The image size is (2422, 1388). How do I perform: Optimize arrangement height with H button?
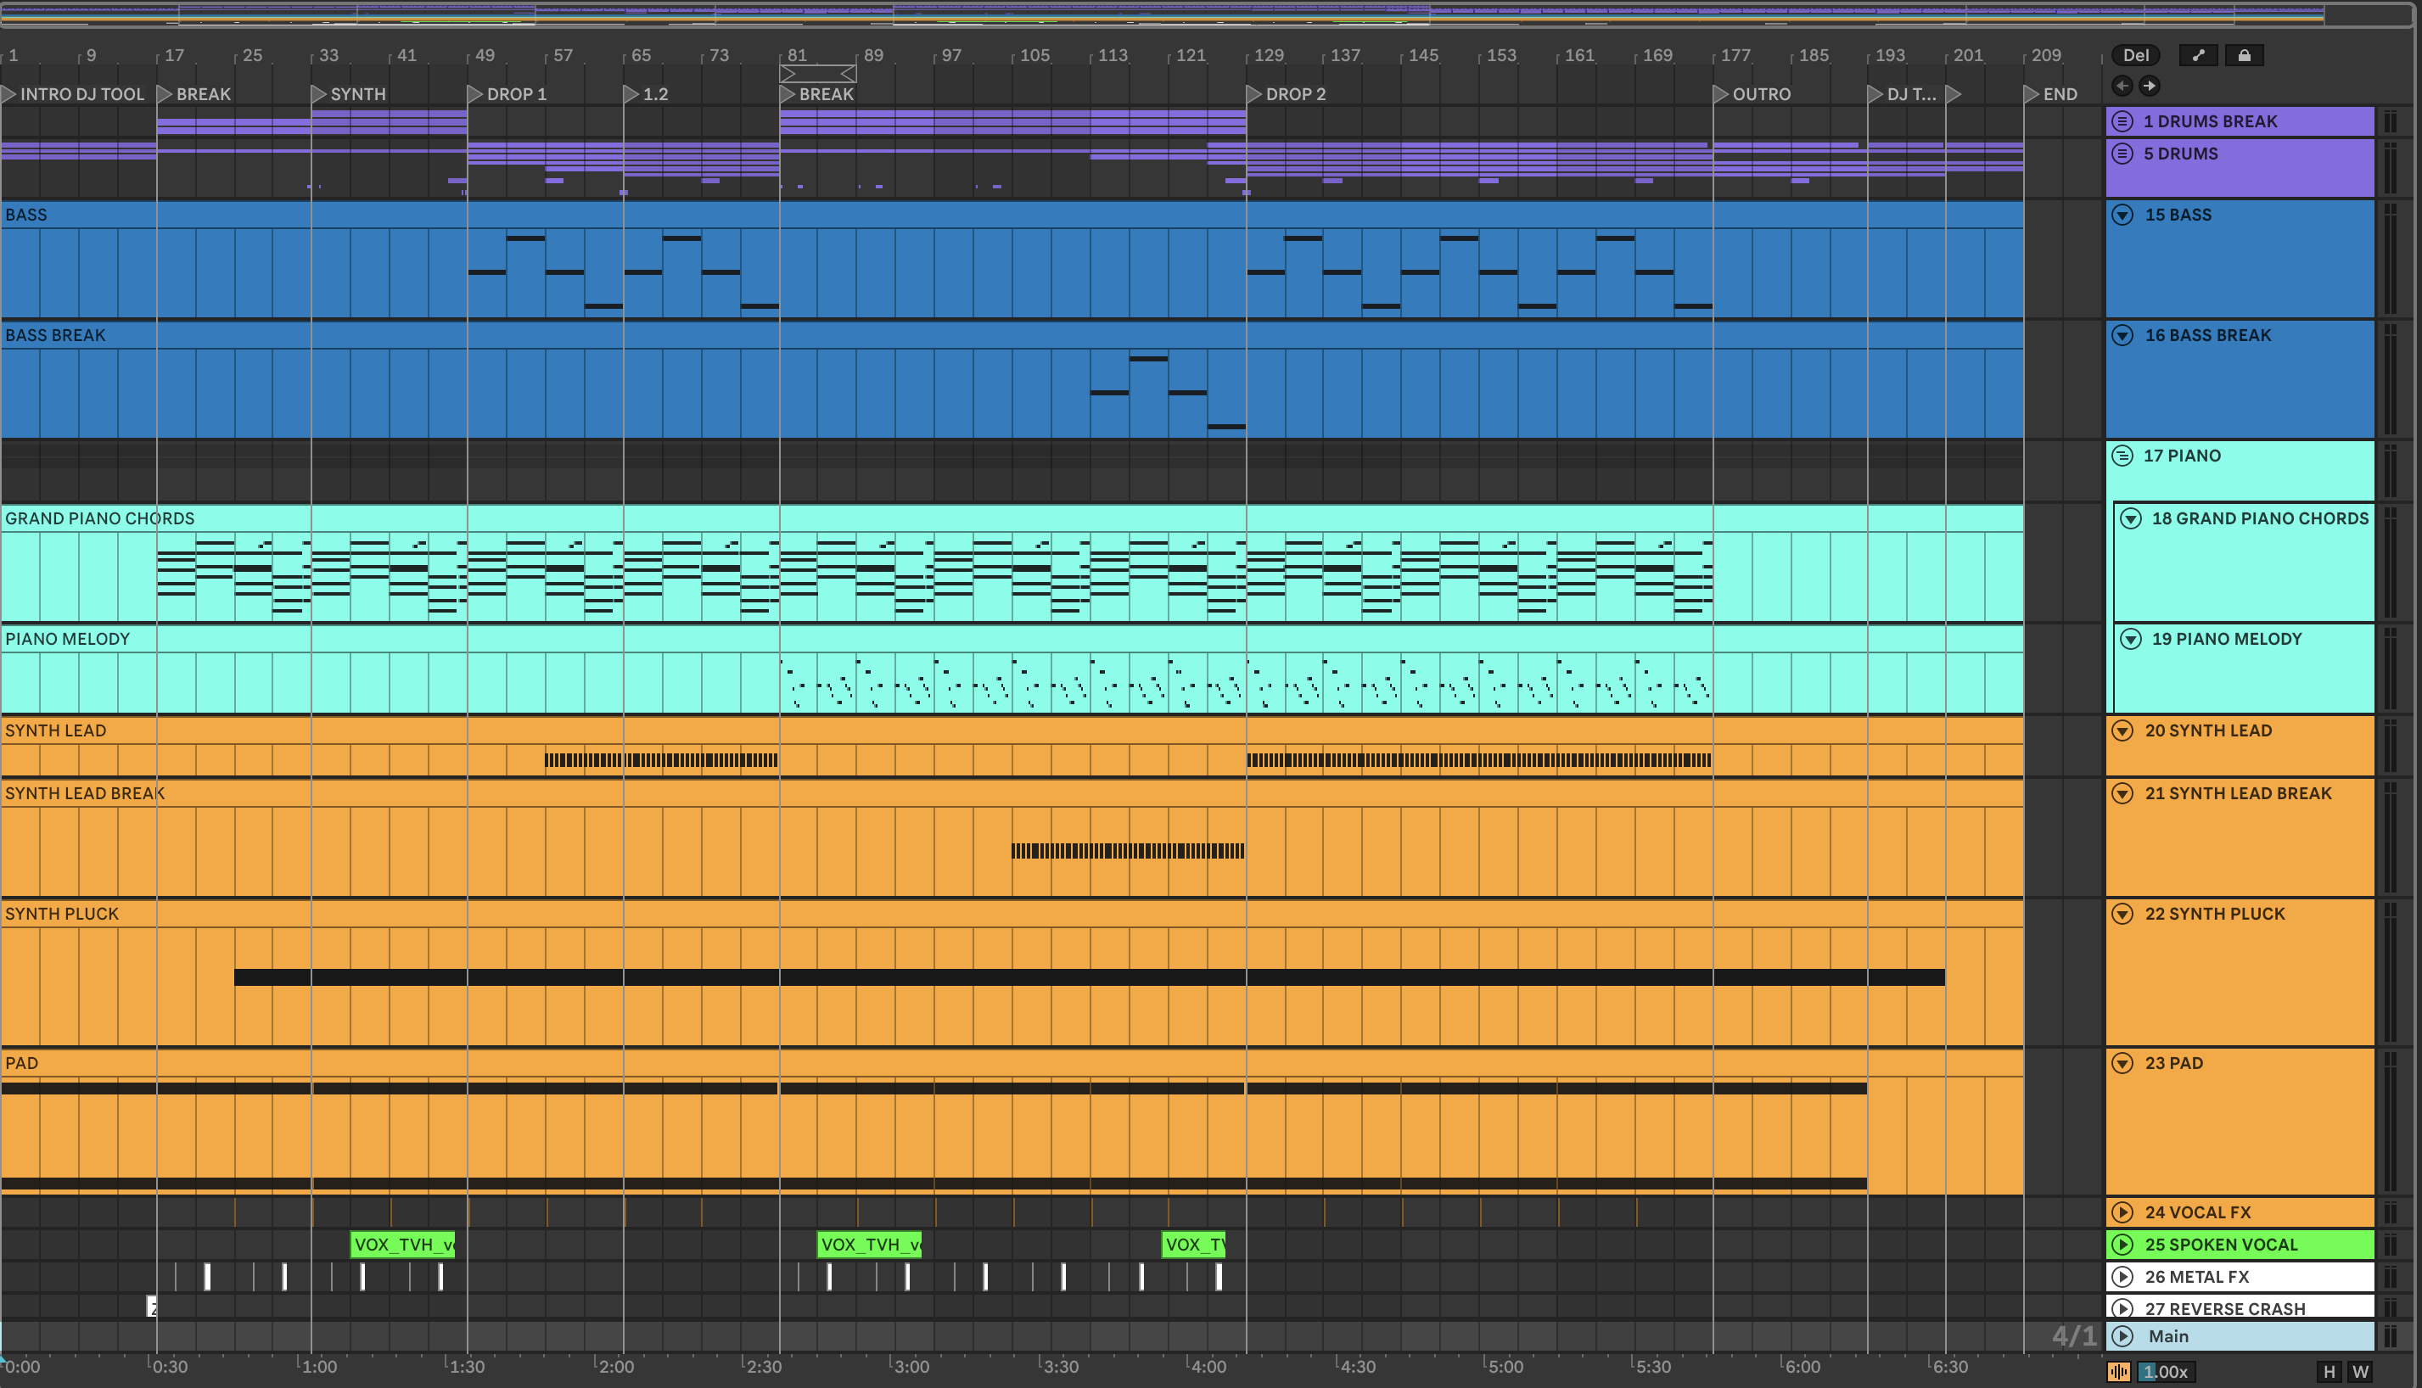tap(2329, 1372)
